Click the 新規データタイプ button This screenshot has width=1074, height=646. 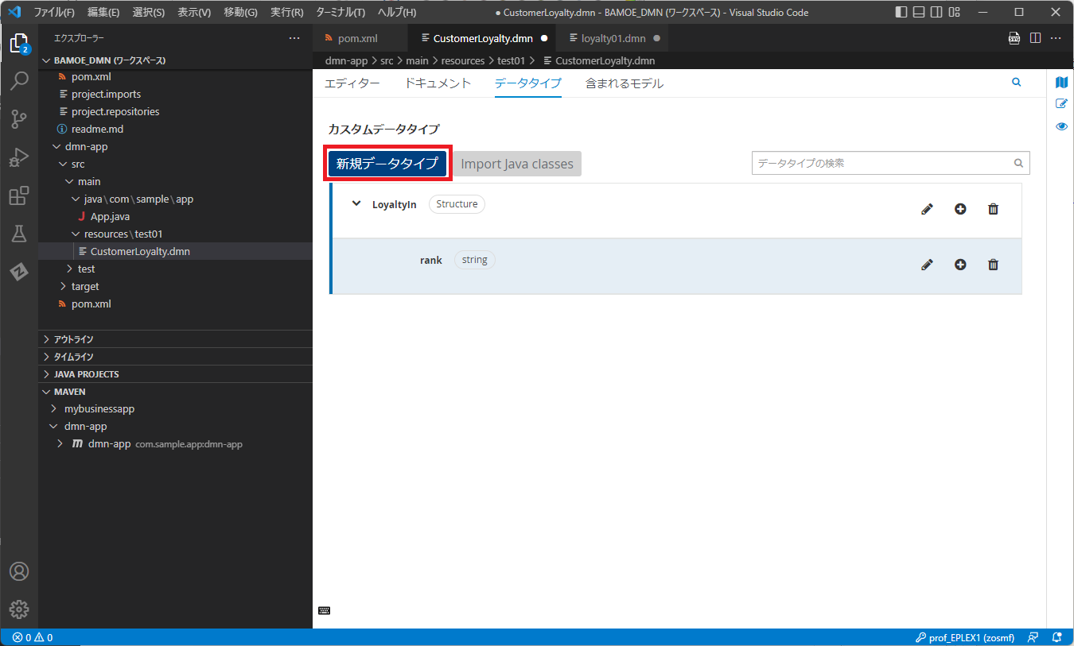tap(387, 164)
